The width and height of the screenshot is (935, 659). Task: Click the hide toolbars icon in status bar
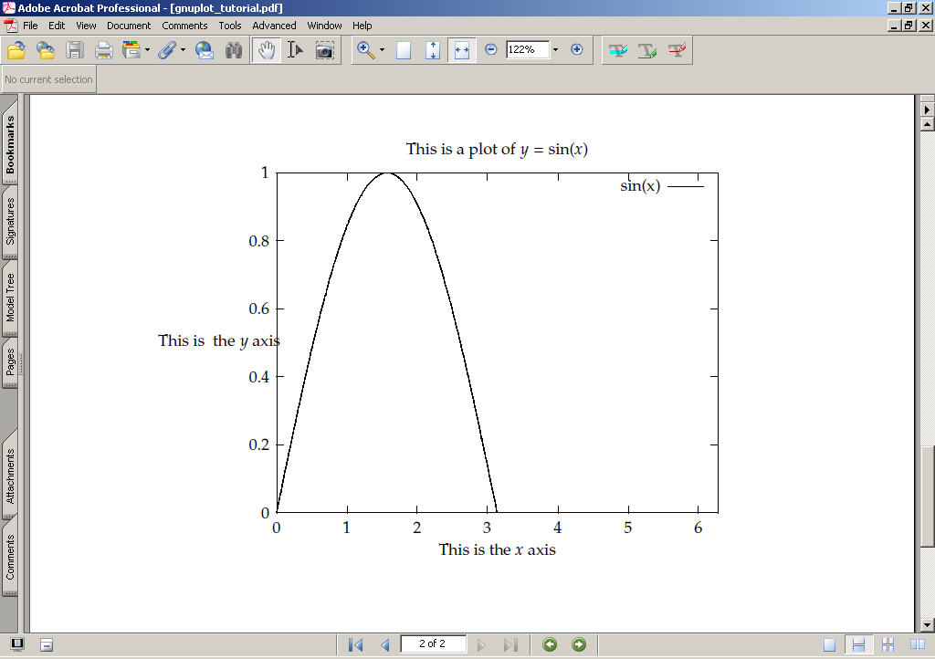pyautogui.click(x=47, y=644)
